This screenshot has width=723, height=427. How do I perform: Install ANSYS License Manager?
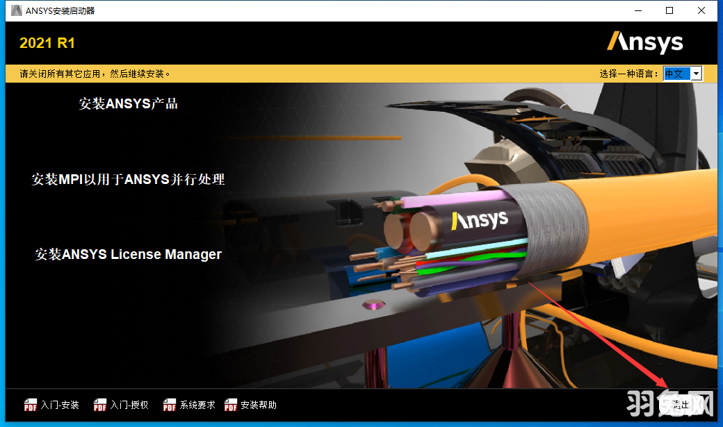tap(128, 254)
